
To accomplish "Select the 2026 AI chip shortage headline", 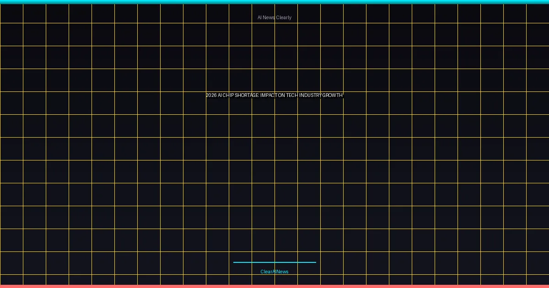I will pos(274,95).
